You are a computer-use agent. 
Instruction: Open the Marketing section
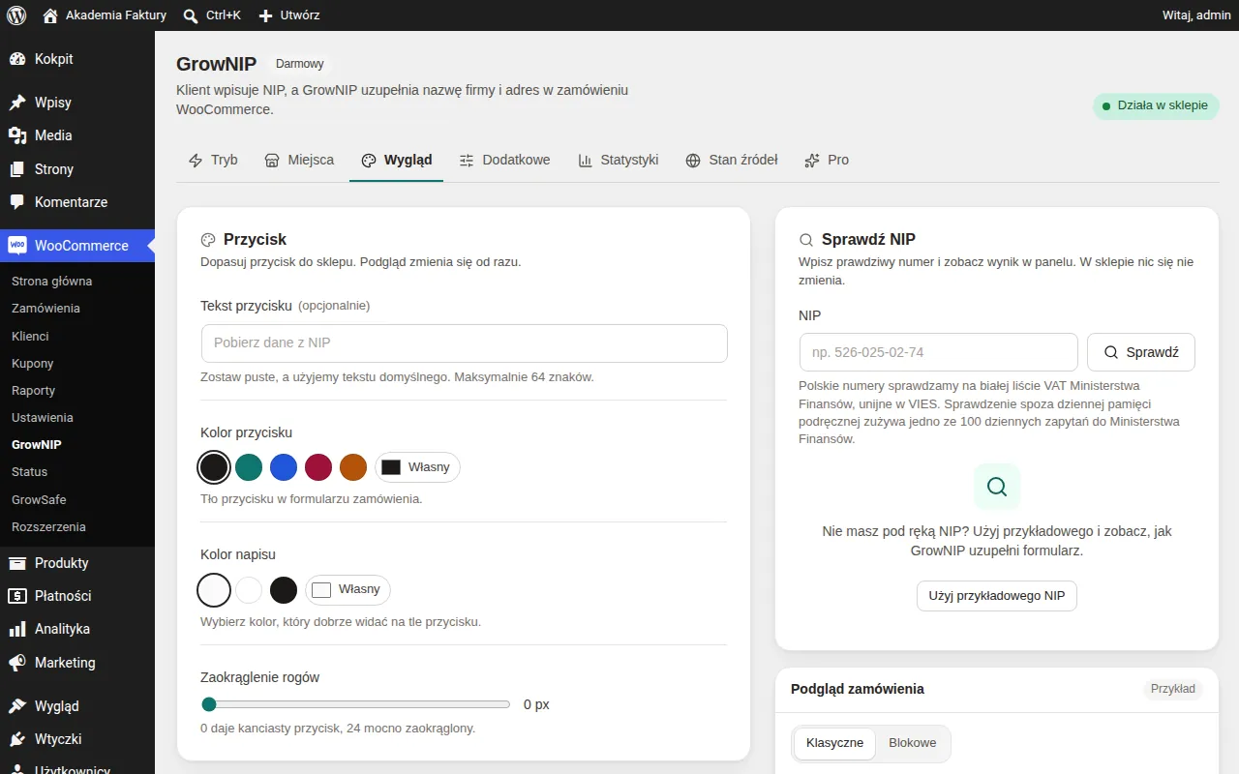pyautogui.click(x=77, y=663)
